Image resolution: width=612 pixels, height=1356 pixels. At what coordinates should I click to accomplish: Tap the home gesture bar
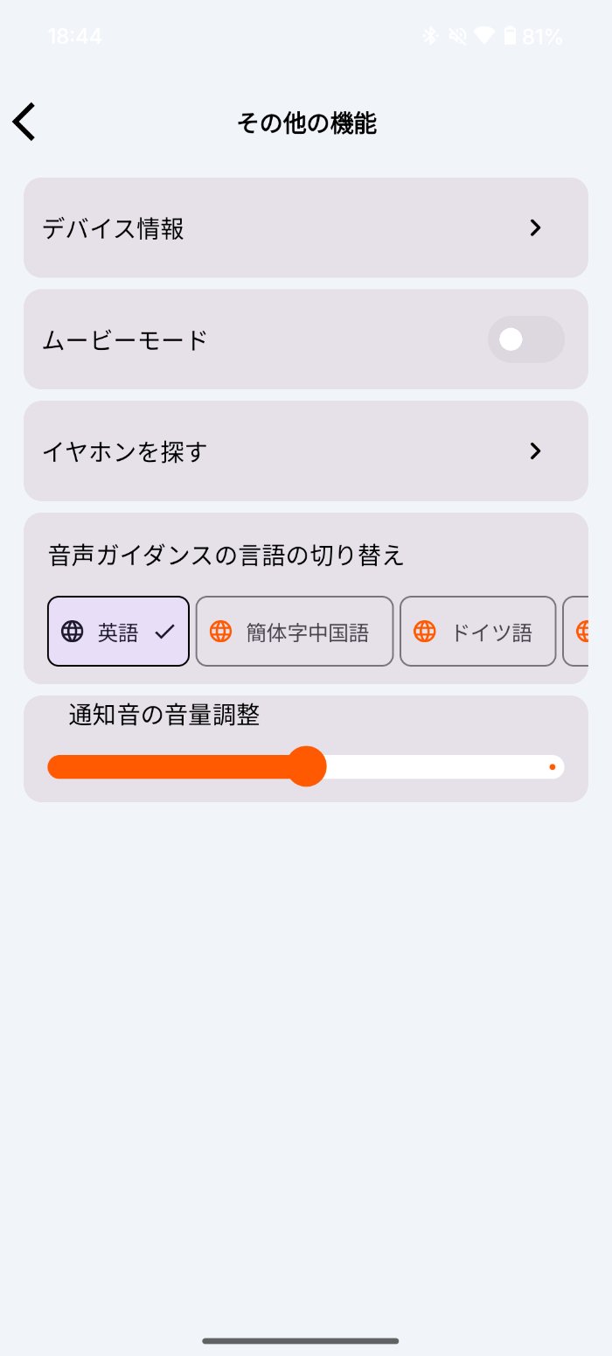(x=301, y=1340)
